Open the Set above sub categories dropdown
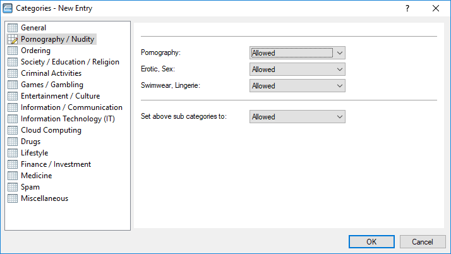The width and height of the screenshot is (451, 254). coord(297,117)
